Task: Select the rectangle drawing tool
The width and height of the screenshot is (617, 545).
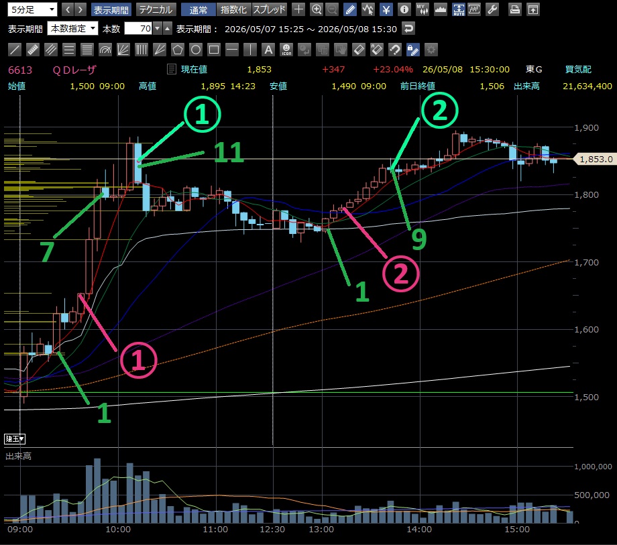Action: (214, 50)
